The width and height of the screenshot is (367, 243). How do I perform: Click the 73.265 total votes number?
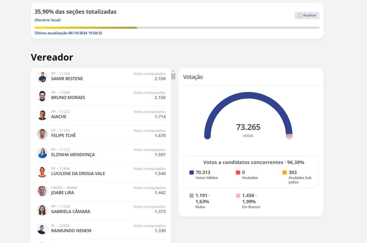(x=248, y=127)
